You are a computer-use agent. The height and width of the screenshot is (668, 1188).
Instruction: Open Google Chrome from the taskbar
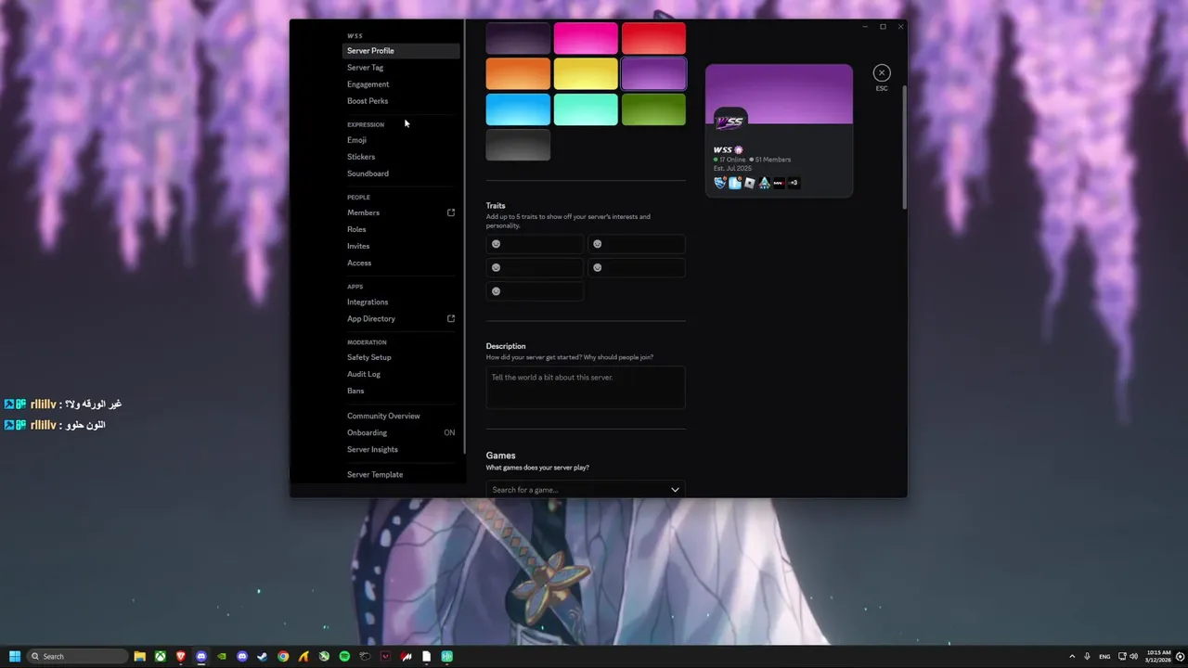283,656
